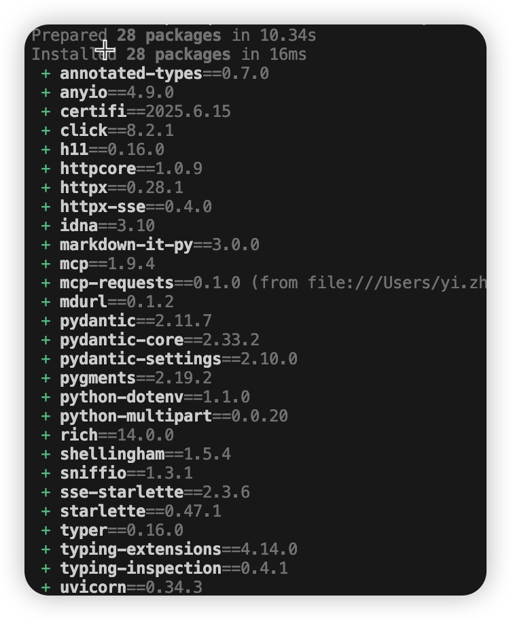
Task: Click the pygments==2.19.2 text
Action: pos(136,378)
